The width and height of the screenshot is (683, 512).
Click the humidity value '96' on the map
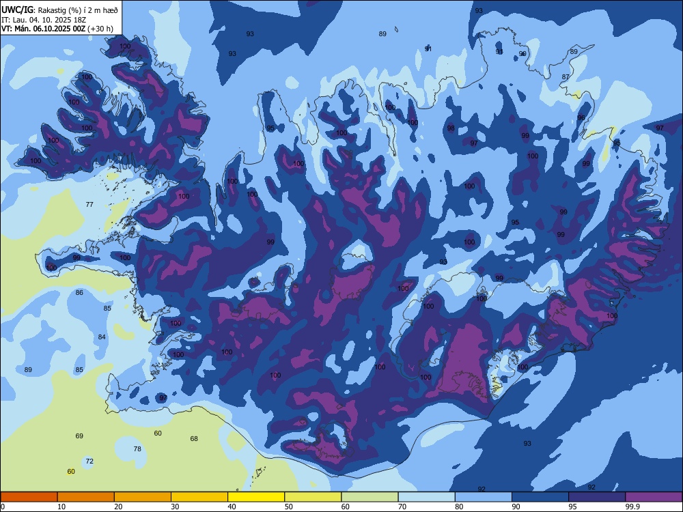(x=581, y=117)
